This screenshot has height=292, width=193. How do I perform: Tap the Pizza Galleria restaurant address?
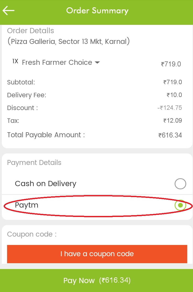coord(68,42)
